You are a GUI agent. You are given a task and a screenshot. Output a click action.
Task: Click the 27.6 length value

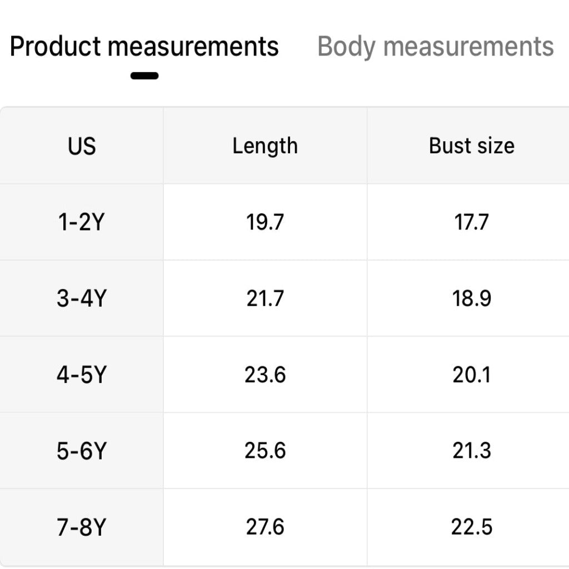click(265, 527)
